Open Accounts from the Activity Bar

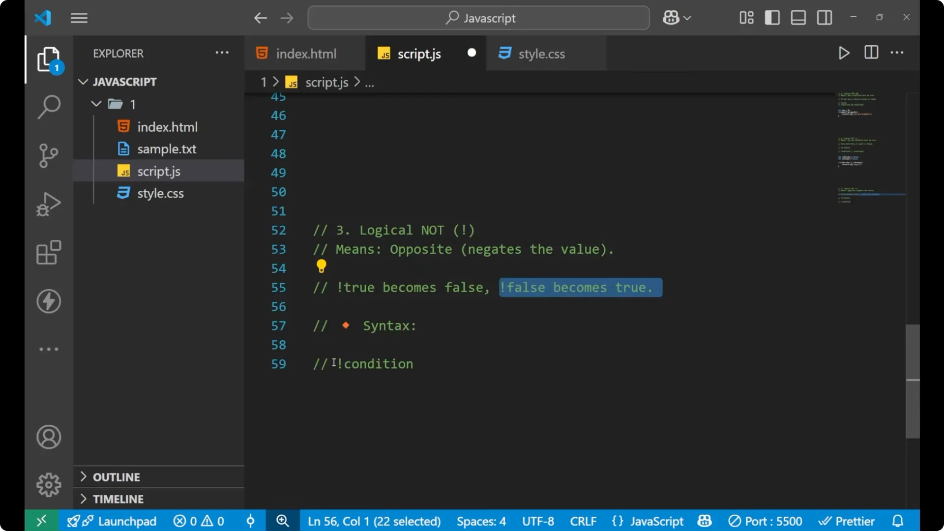click(48, 437)
